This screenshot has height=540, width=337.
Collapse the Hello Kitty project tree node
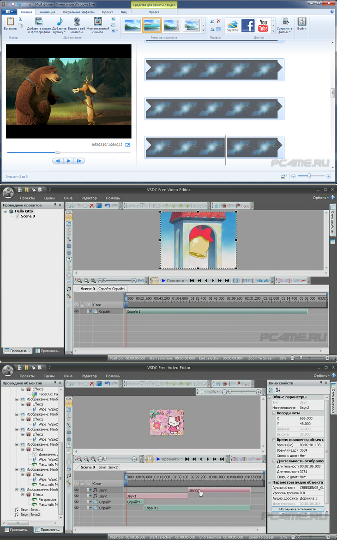[5, 211]
